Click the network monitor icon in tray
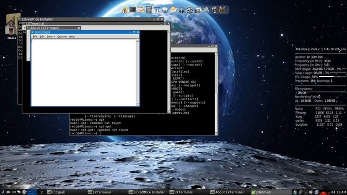The width and height of the screenshot is (347, 195). (317, 192)
